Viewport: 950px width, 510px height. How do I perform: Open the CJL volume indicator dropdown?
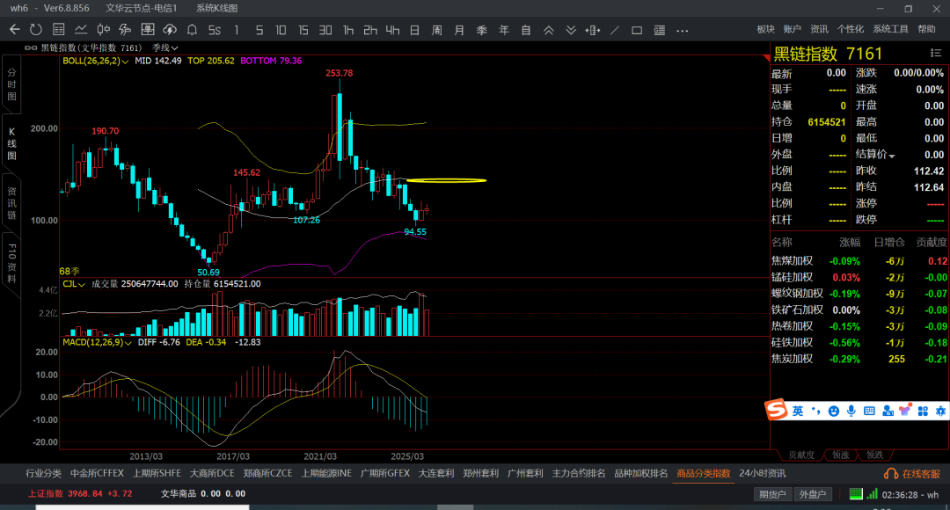click(x=73, y=283)
